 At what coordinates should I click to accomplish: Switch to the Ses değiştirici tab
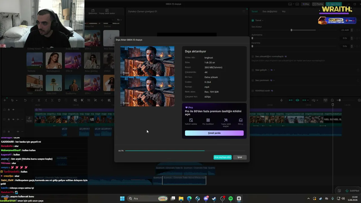pos(270,12)
